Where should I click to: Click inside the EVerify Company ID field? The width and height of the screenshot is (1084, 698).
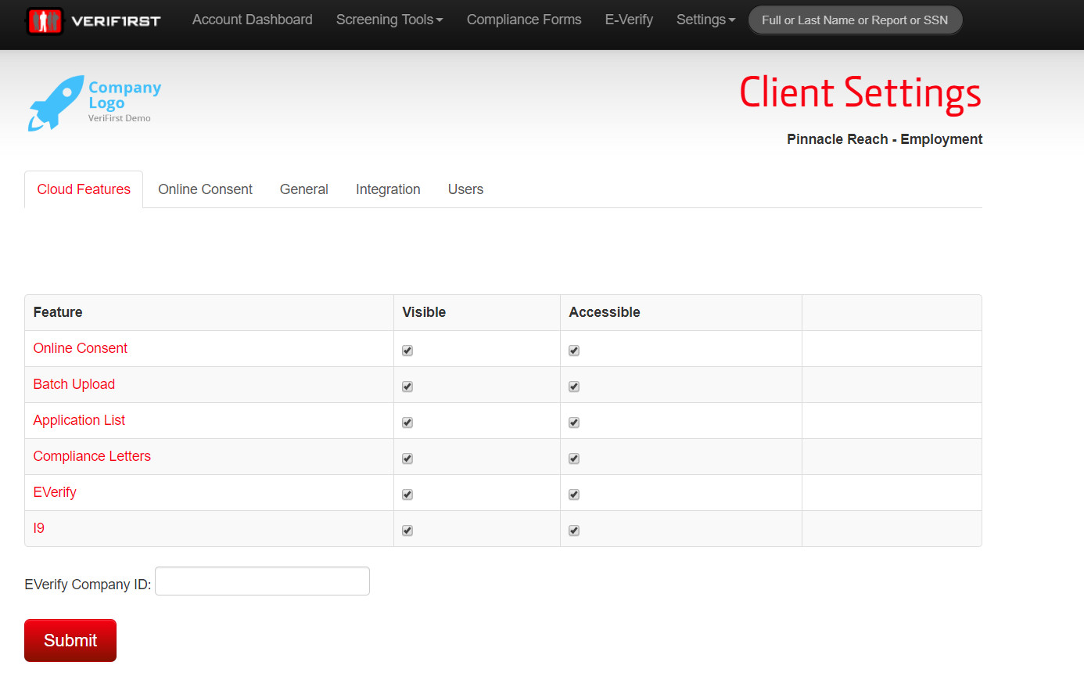(262, 581)
